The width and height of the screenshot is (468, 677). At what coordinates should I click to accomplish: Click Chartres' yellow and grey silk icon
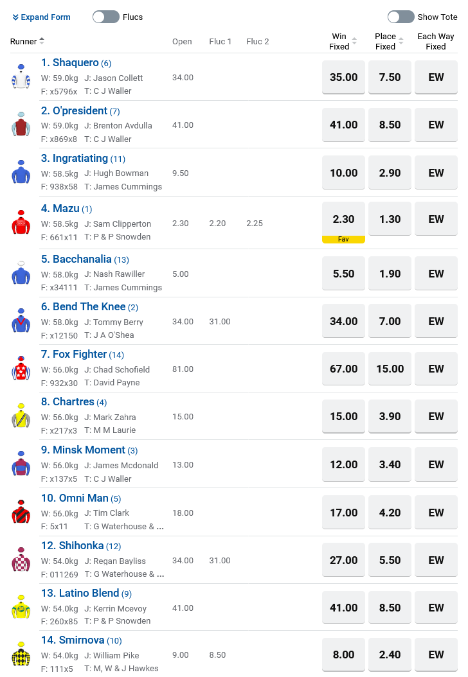21,416
